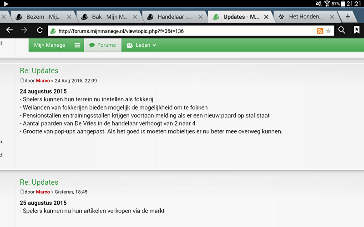Close the Updates tab

(x=266, y=17)
